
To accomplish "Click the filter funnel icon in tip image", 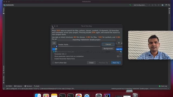I will pos(119,43).
